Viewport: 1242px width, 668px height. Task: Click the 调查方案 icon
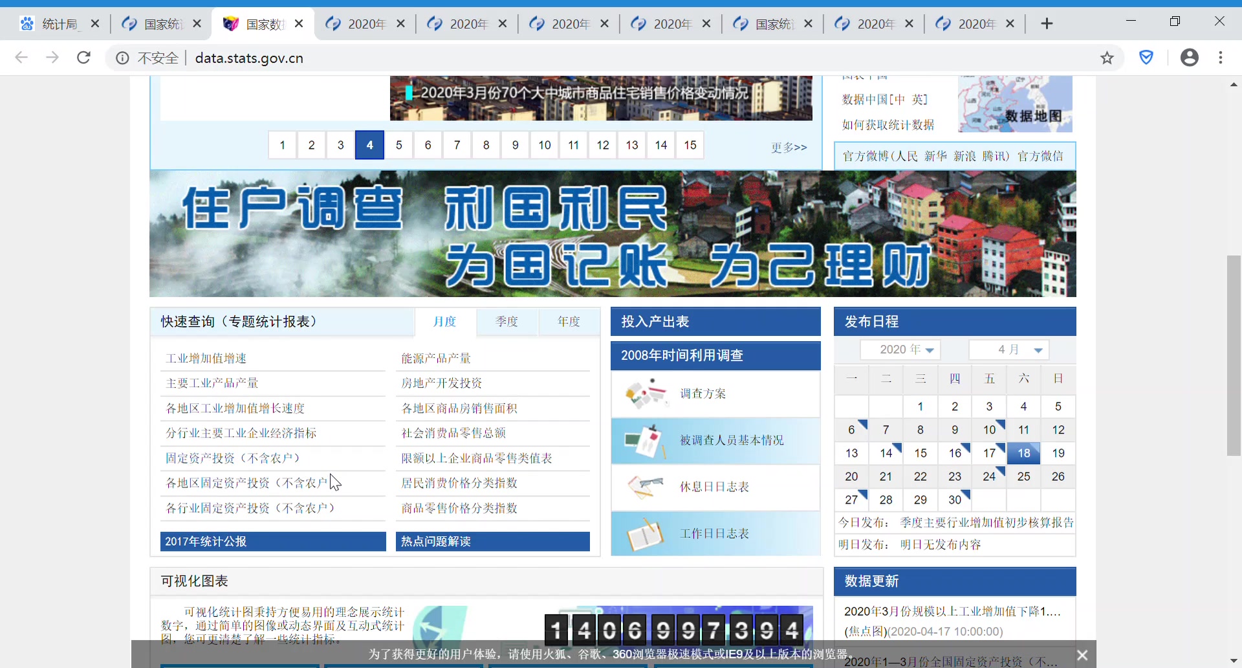[646, 394]
